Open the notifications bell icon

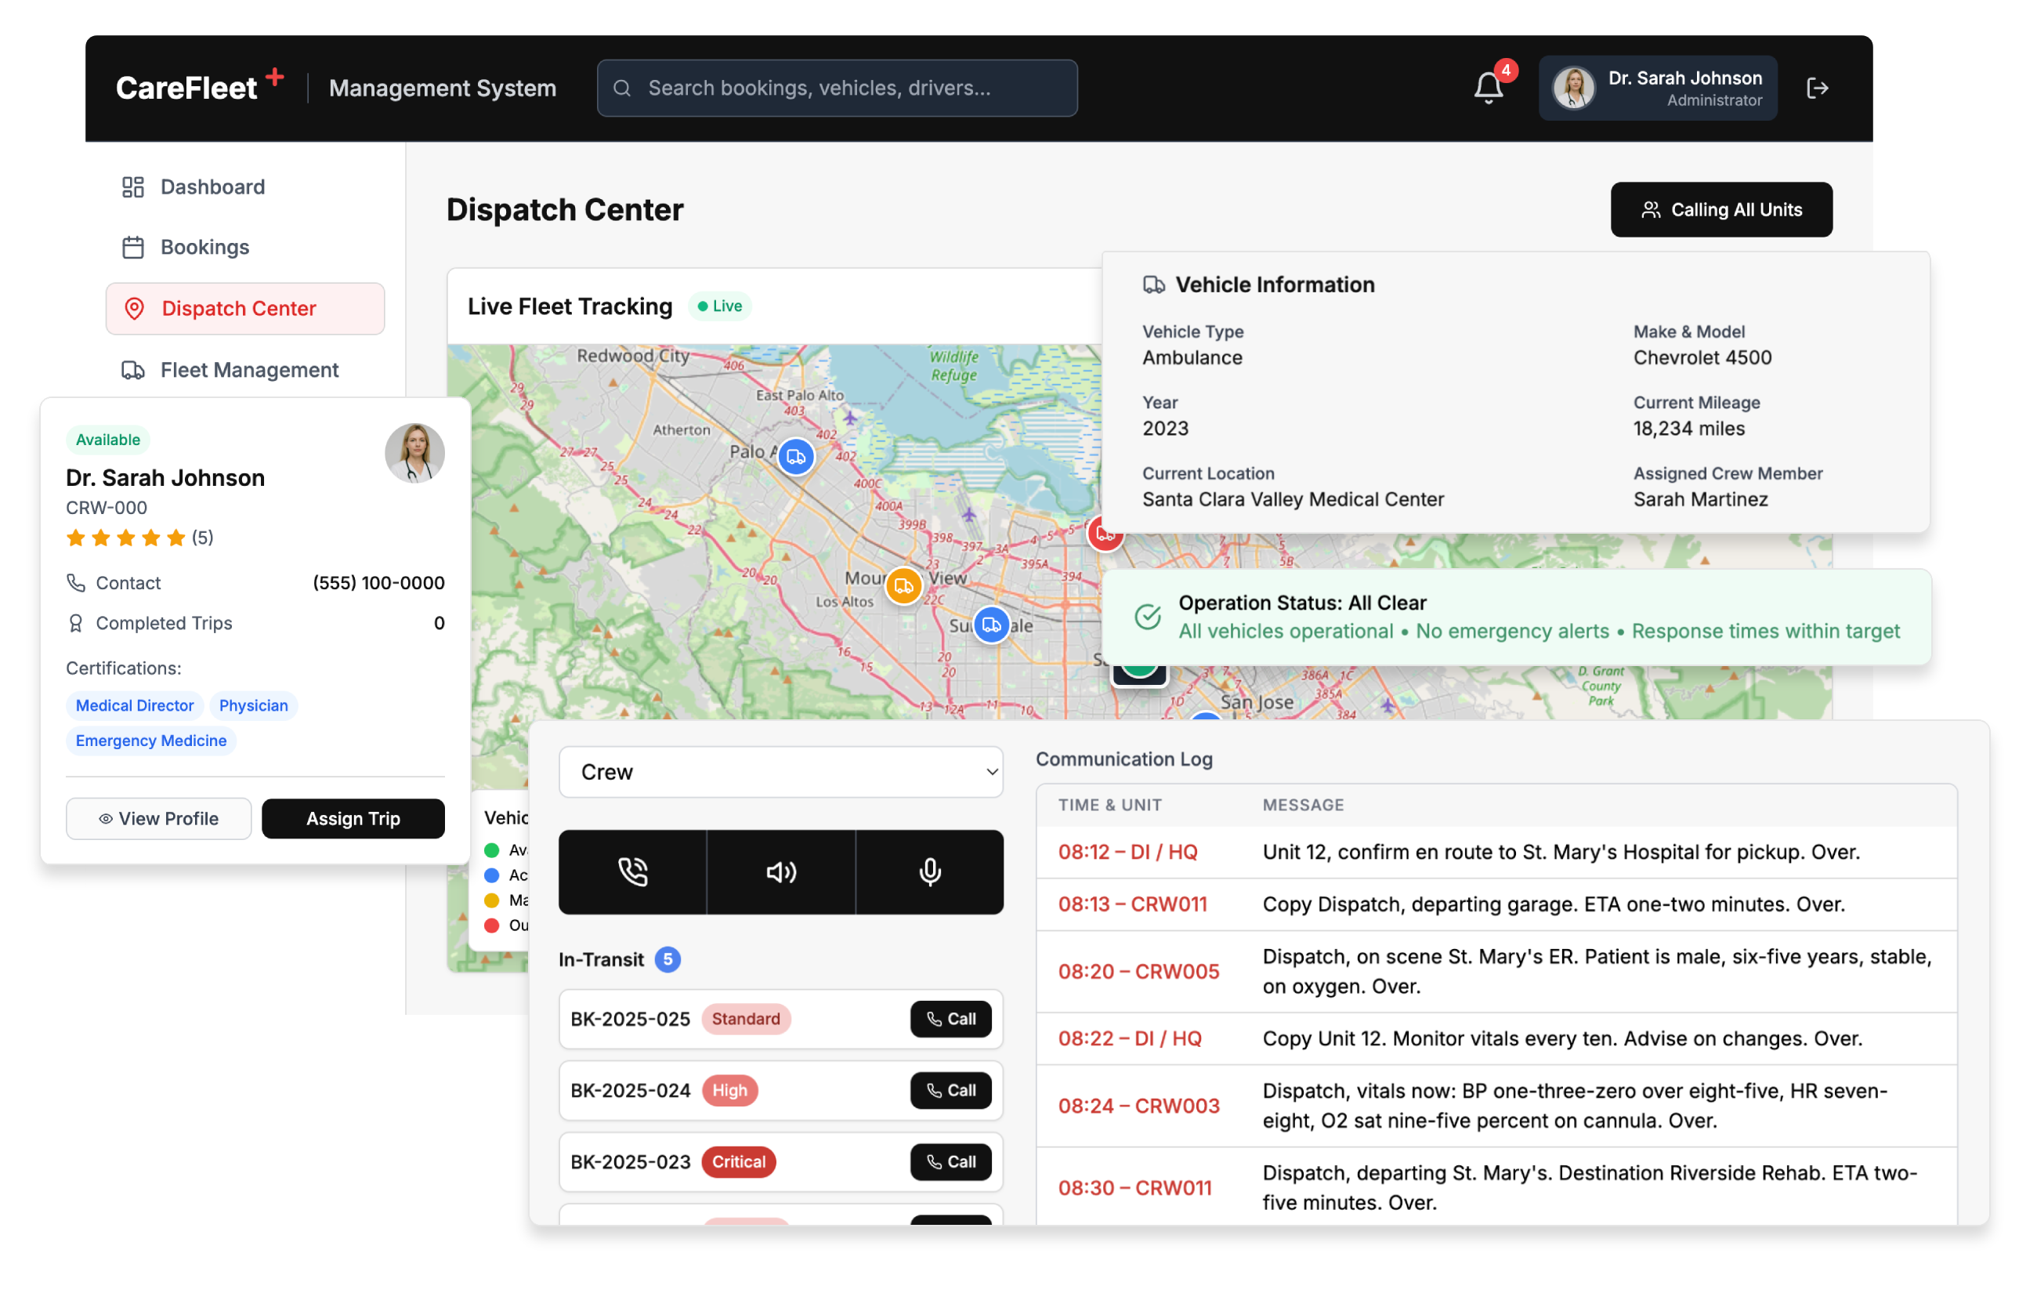tap(1488, 88)
